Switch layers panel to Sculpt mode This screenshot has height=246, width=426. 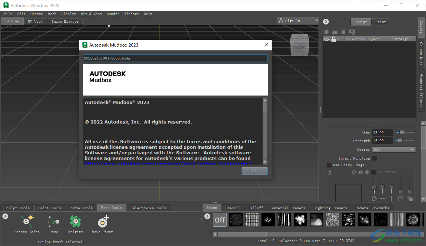[361, 22]
